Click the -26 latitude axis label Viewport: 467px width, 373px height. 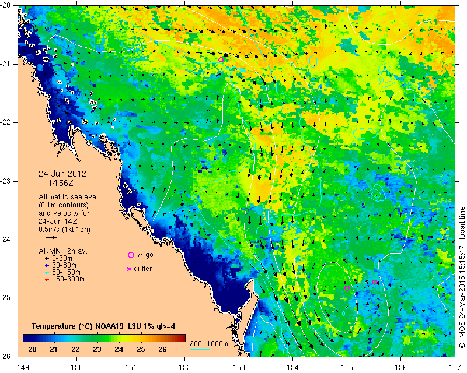(5, 357)
